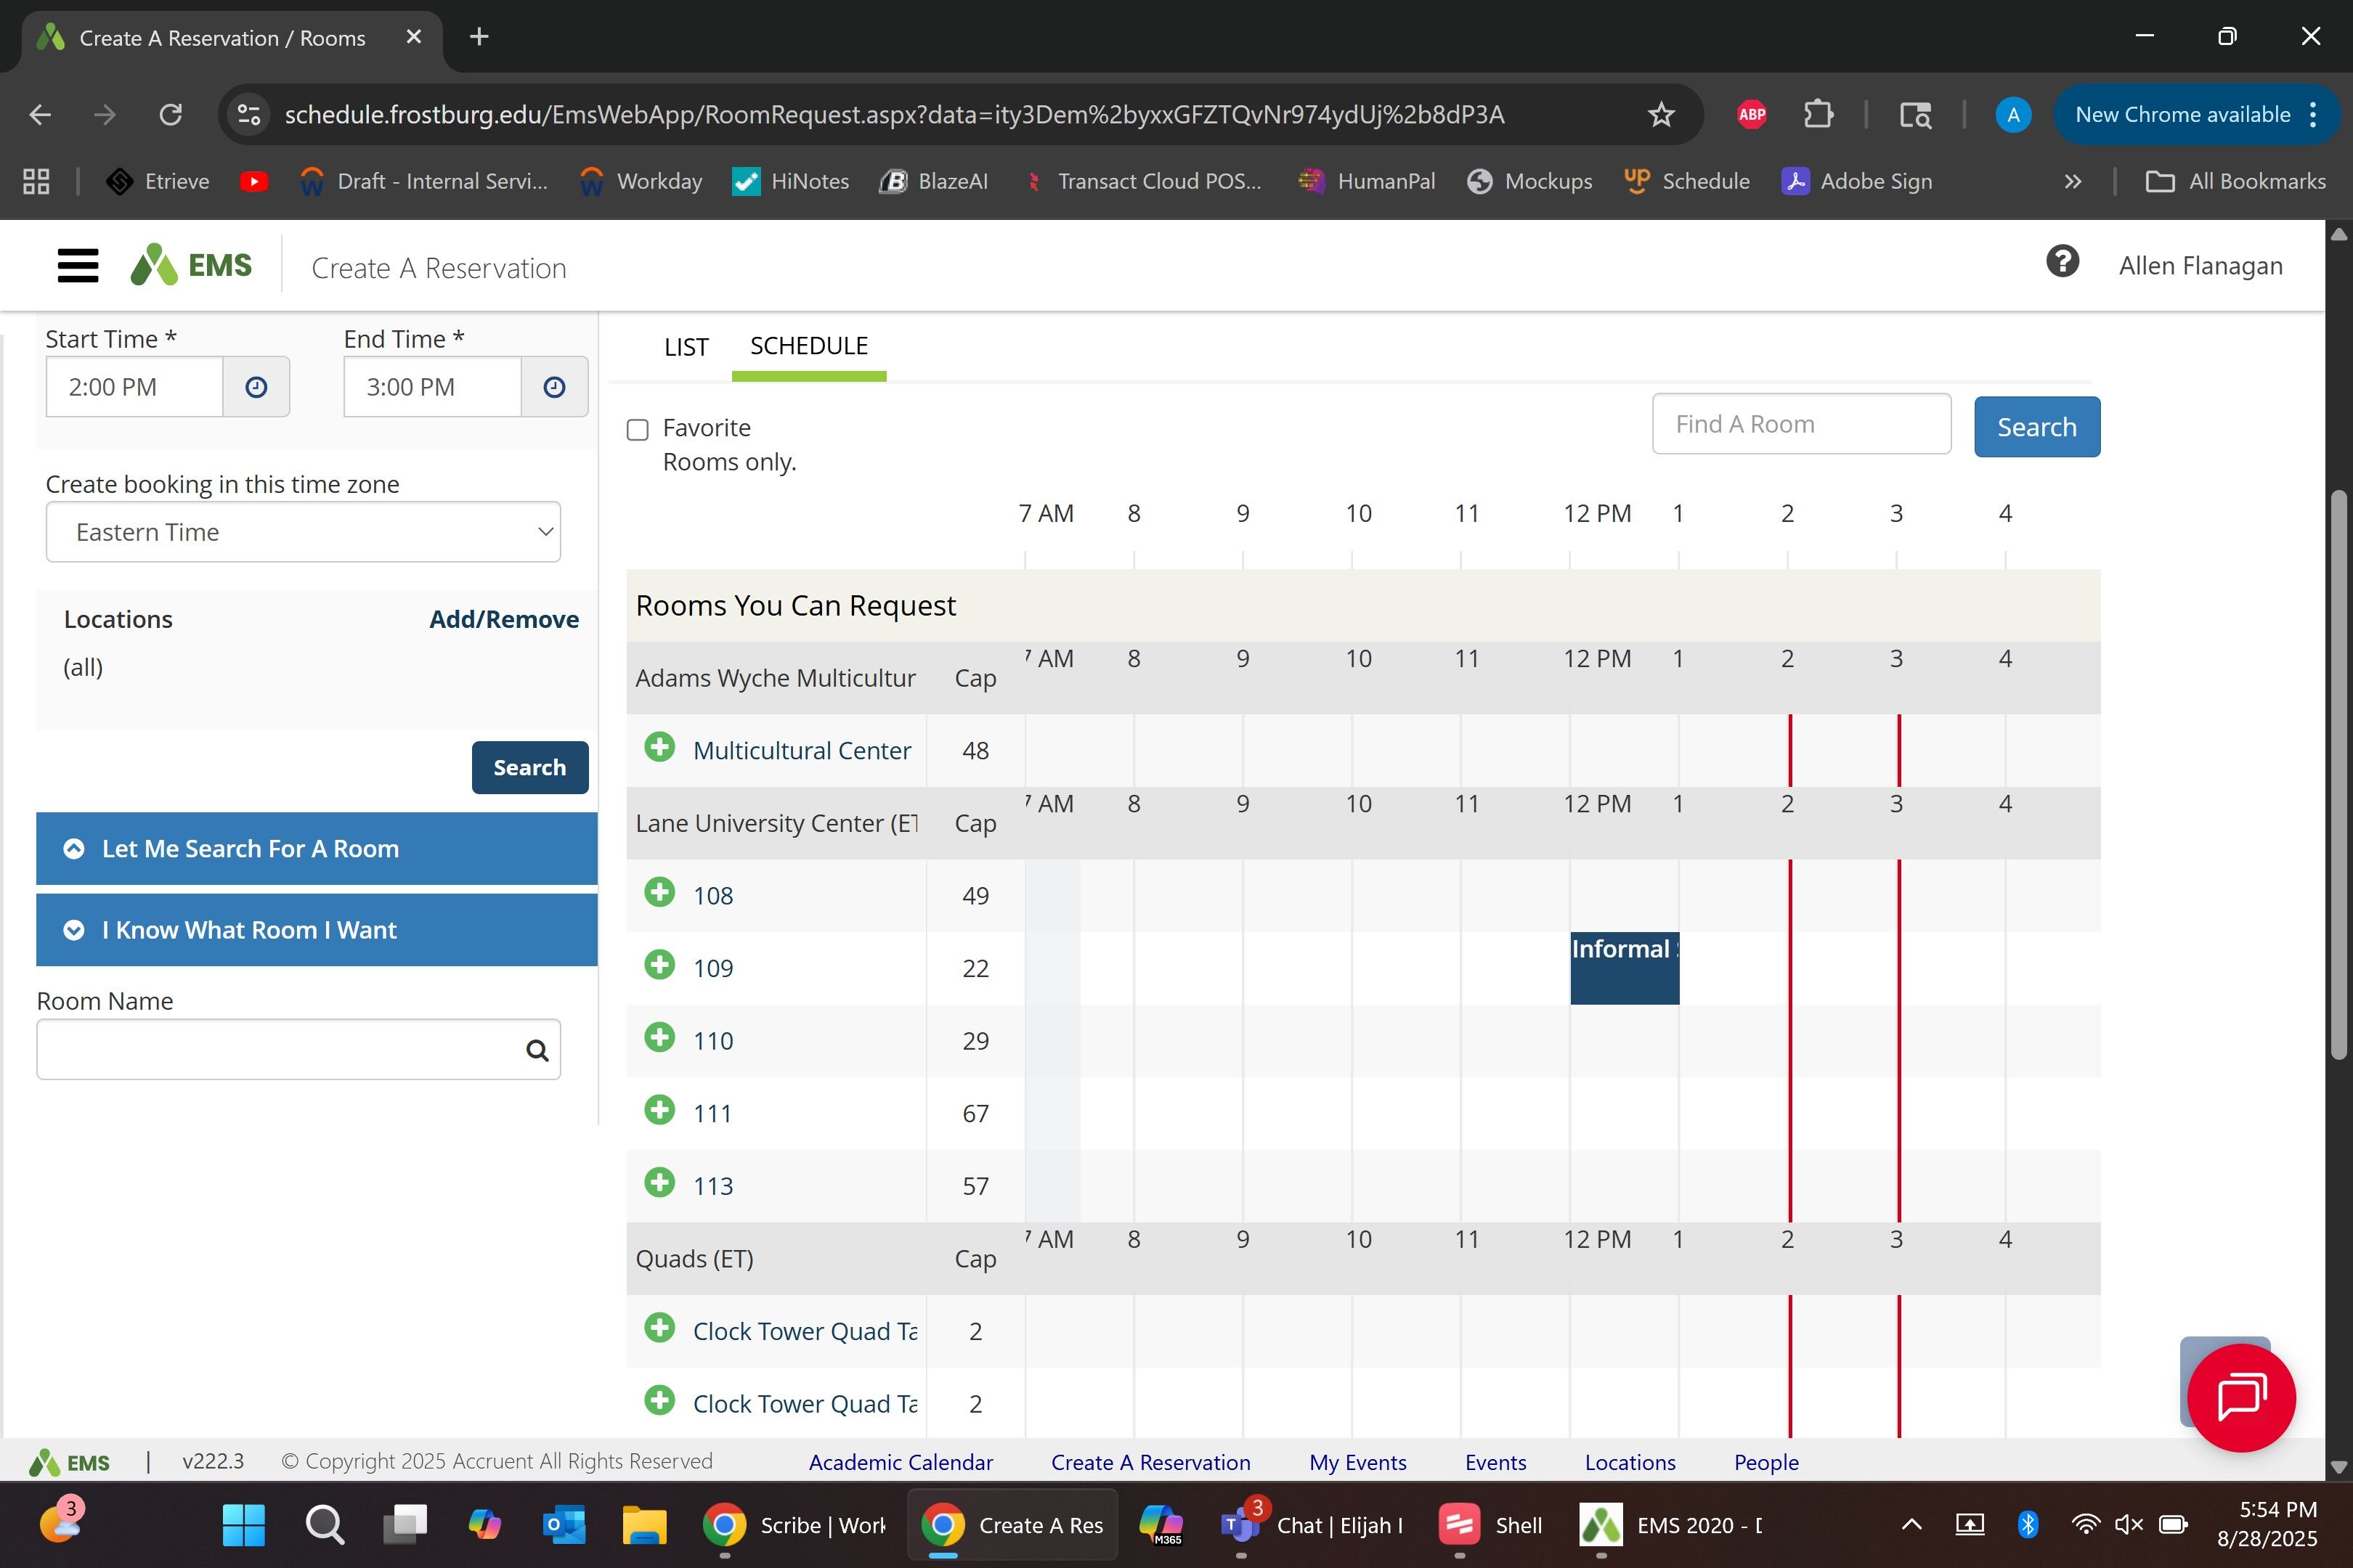The image size is (2353, 1568).
Task: Select the SCHEDULE tab
Action: pos(808,346)
